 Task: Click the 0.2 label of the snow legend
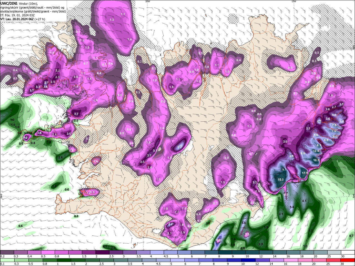click(2, 256)
